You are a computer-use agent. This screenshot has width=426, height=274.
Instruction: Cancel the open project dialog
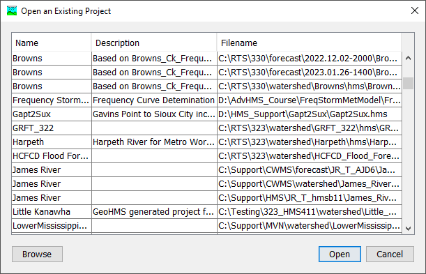tap(390, 254)
